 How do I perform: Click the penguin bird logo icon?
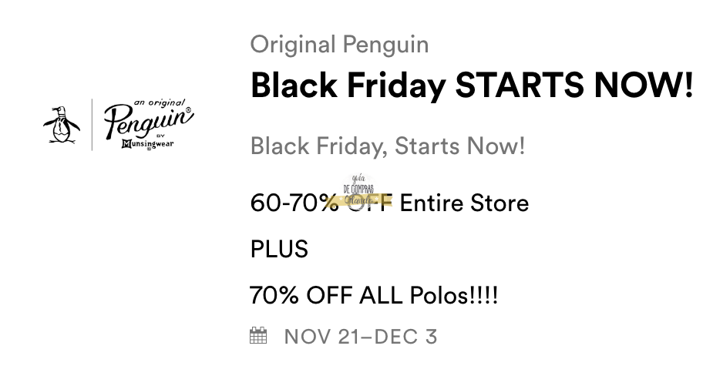[x=61, y=124]
